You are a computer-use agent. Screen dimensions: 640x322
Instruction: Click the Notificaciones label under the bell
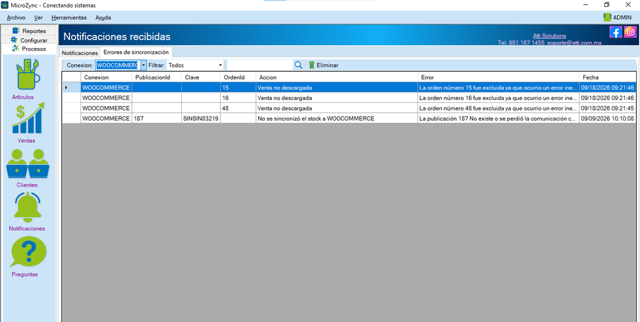coord(27,228)
